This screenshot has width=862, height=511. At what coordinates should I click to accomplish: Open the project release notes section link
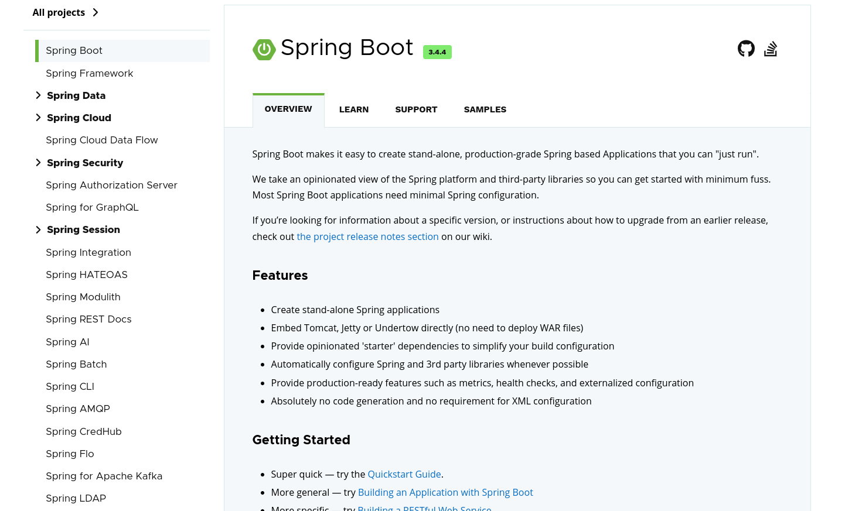(367, 236)
